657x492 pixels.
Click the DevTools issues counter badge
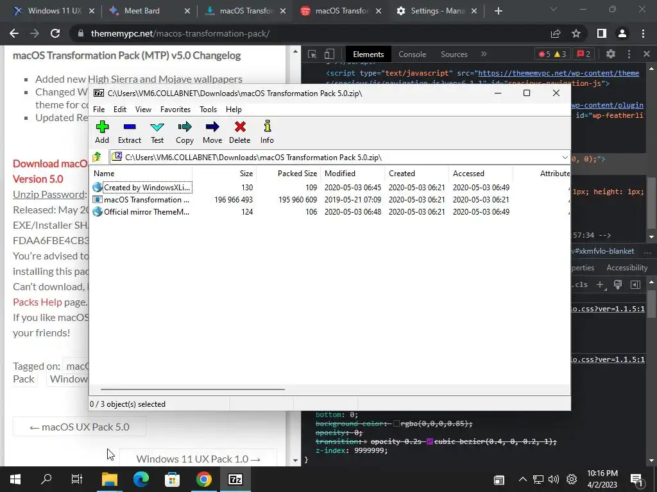pos(584,54)
